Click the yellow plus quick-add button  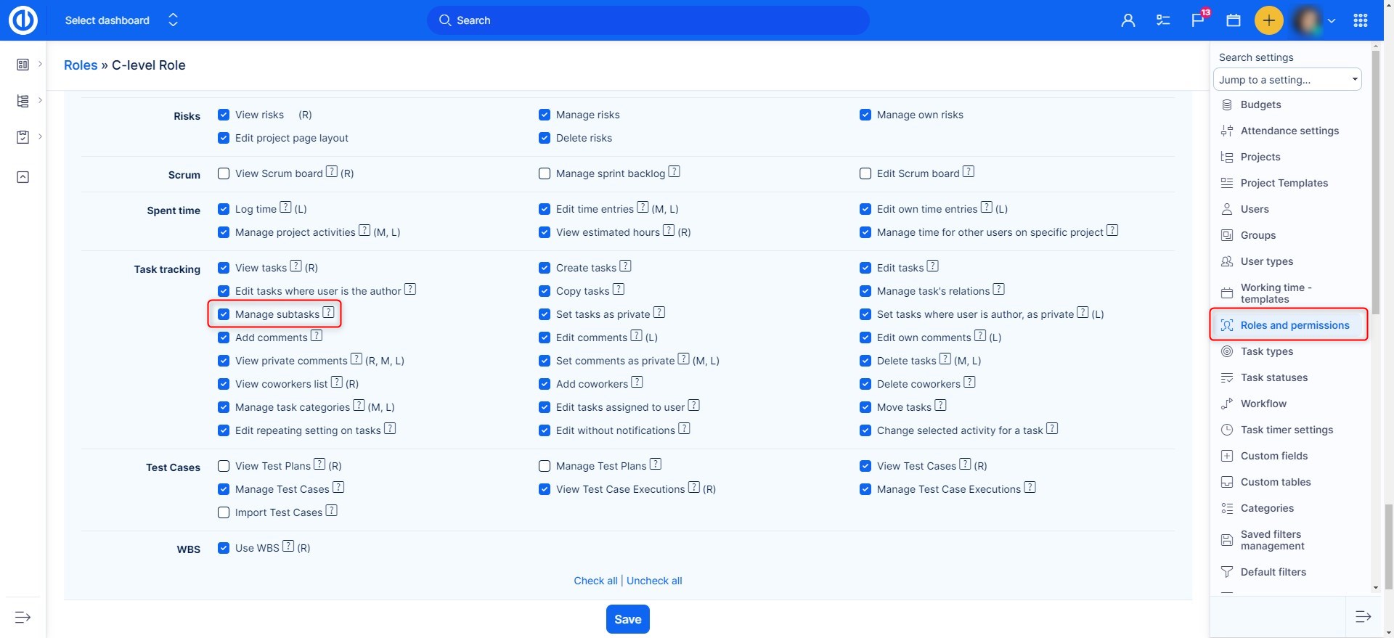click(x=1268, y=20)
